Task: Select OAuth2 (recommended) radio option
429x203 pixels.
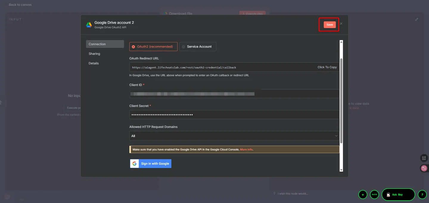Action: click(153, 47)
